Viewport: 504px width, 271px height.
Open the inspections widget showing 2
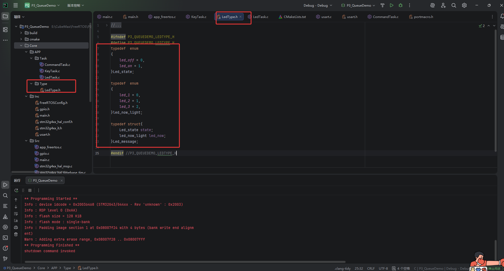pyautogui.click(x=482, y=26)
